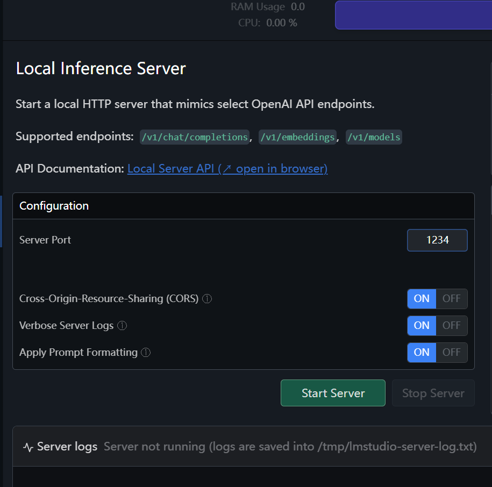The width and height of the screenshot is (492, 487).
Task: Open the Local Server API documentation link
Action: click(227, 169)
